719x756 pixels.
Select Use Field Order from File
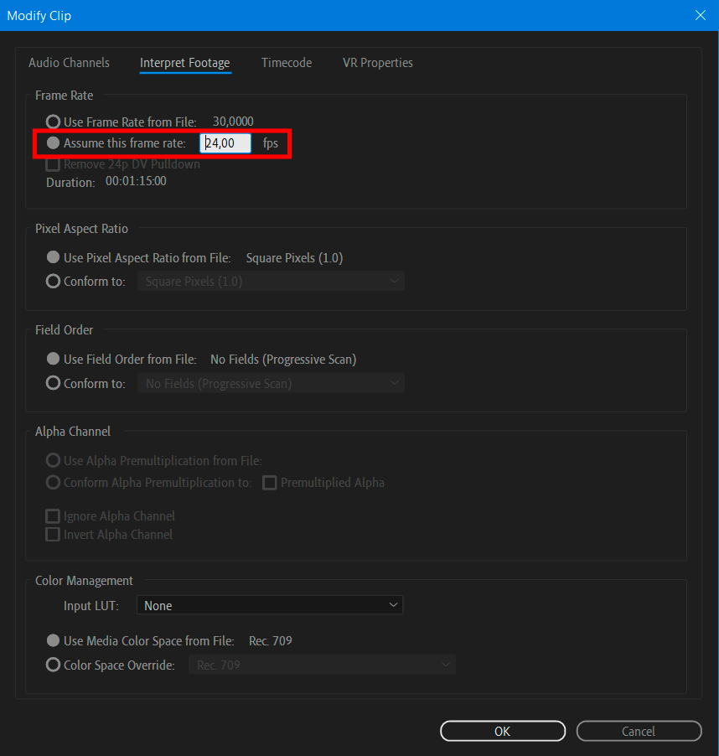[53, 359]
